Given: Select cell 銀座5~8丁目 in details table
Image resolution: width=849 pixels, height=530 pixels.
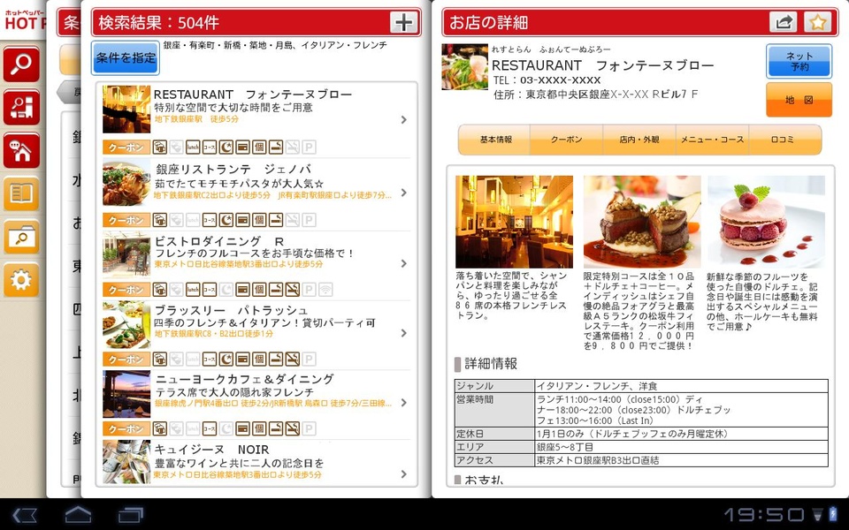Looking at the screenshot, I should 681,447.
